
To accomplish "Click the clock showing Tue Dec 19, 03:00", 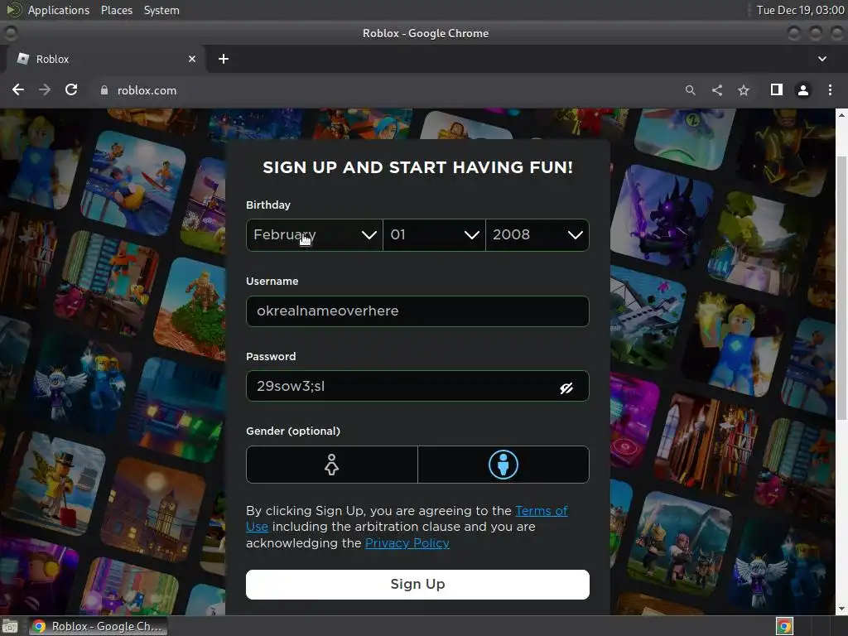I will pos(800,10).
